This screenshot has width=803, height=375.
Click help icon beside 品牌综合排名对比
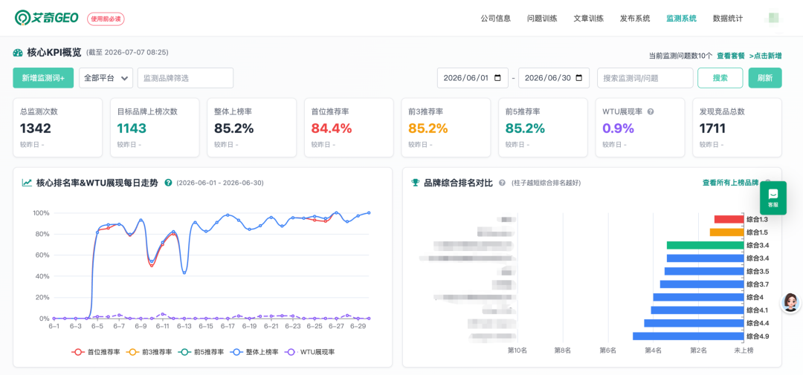(502, 183)
